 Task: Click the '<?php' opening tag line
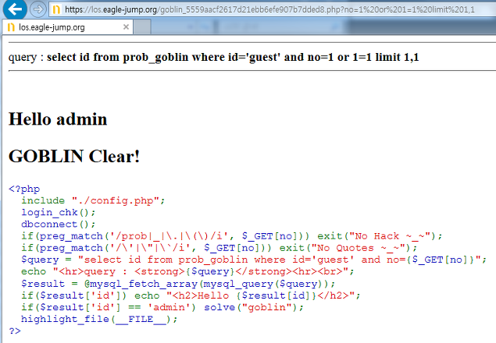pyautogui.click(x=24, y=189)
